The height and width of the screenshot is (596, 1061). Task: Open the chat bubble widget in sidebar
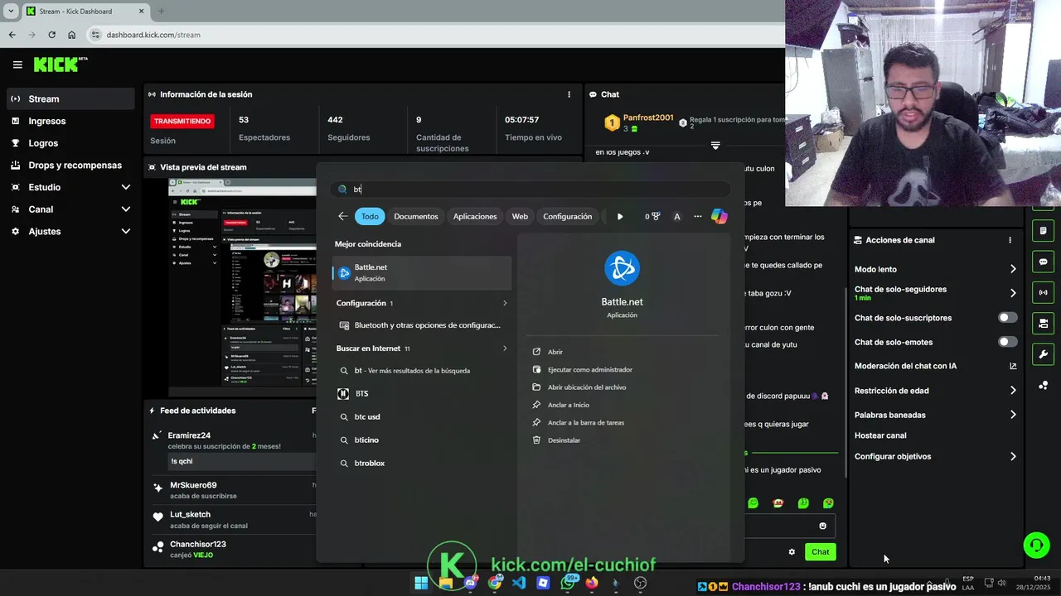point(1043,262)
